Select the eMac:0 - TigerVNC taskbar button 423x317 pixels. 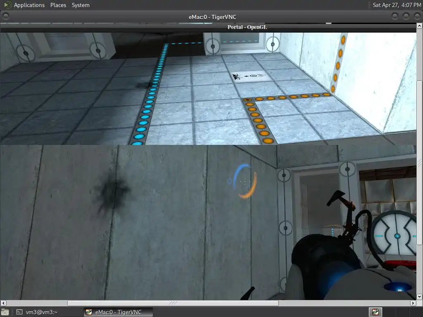pos(118,312)
